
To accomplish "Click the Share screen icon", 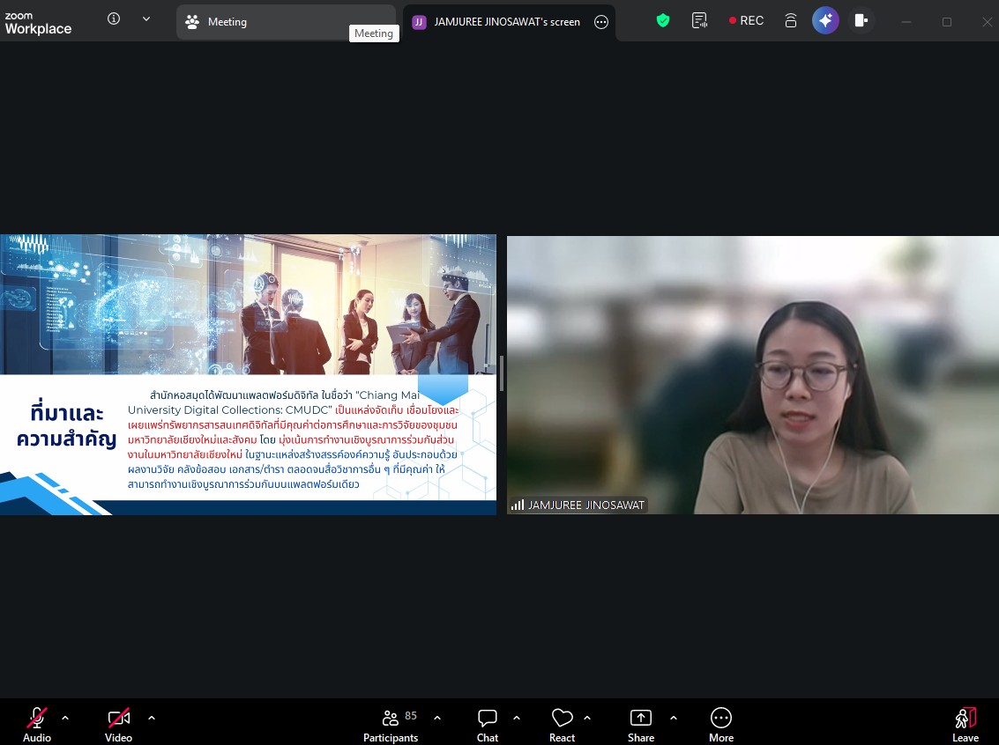I will click(x=641, y=726).
